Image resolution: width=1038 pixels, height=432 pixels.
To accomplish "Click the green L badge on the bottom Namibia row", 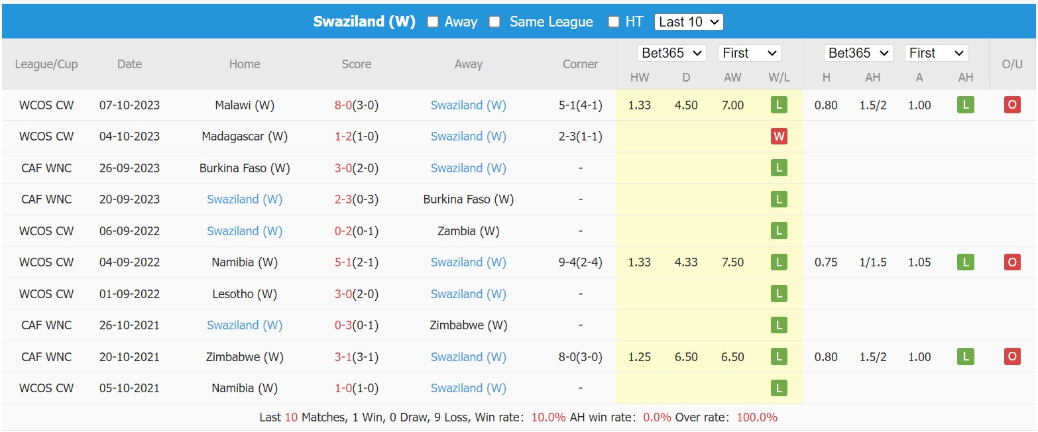I will tap(779, 388).
